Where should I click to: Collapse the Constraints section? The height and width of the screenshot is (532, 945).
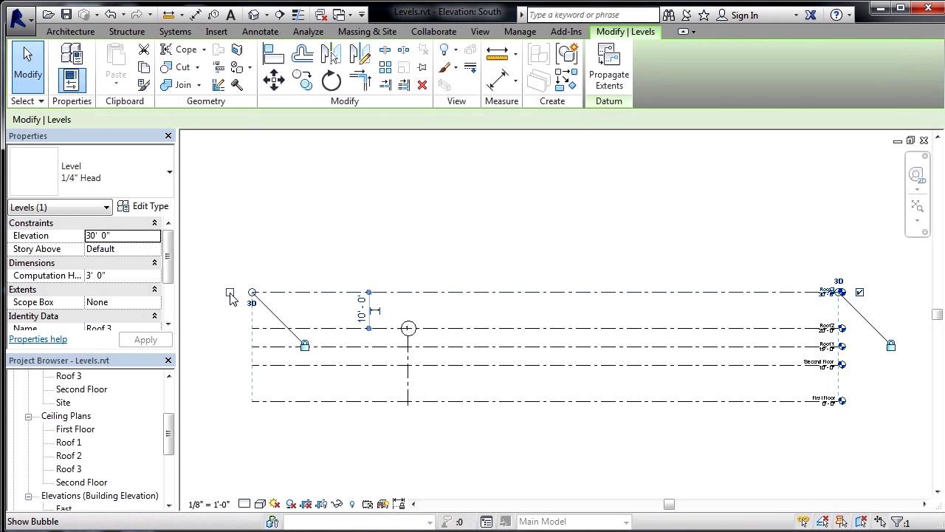pyautogui.click(x=154, y=223)
